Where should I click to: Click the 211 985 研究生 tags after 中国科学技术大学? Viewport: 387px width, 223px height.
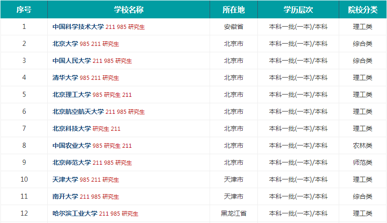125,27
